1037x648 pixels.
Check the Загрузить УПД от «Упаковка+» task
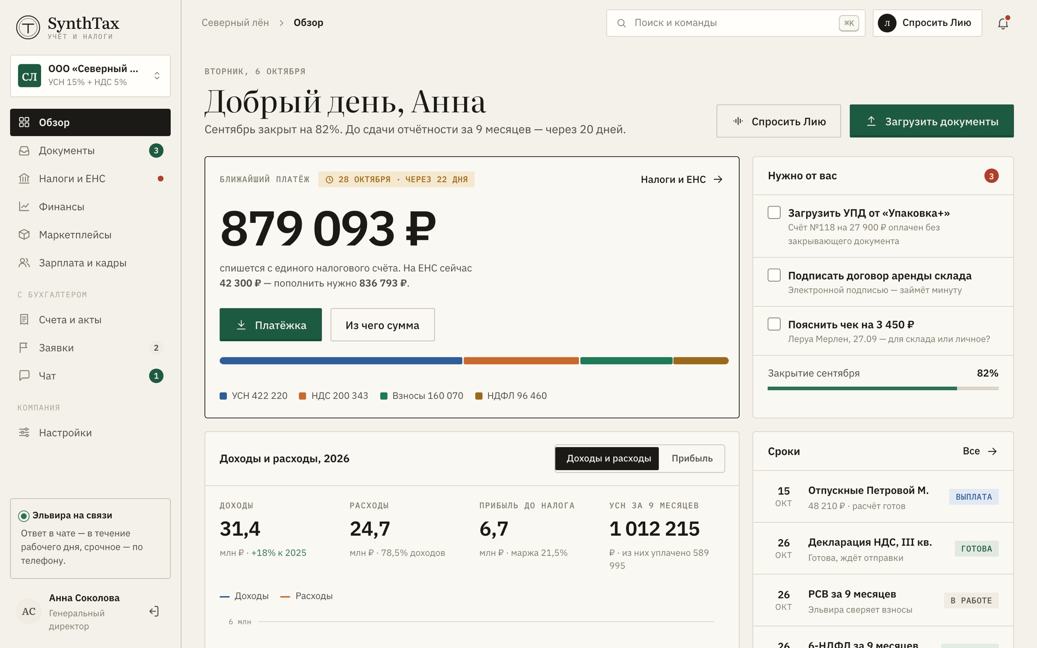774,213
